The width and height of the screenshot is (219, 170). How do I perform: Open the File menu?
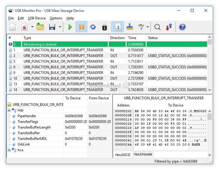[11, 18]
